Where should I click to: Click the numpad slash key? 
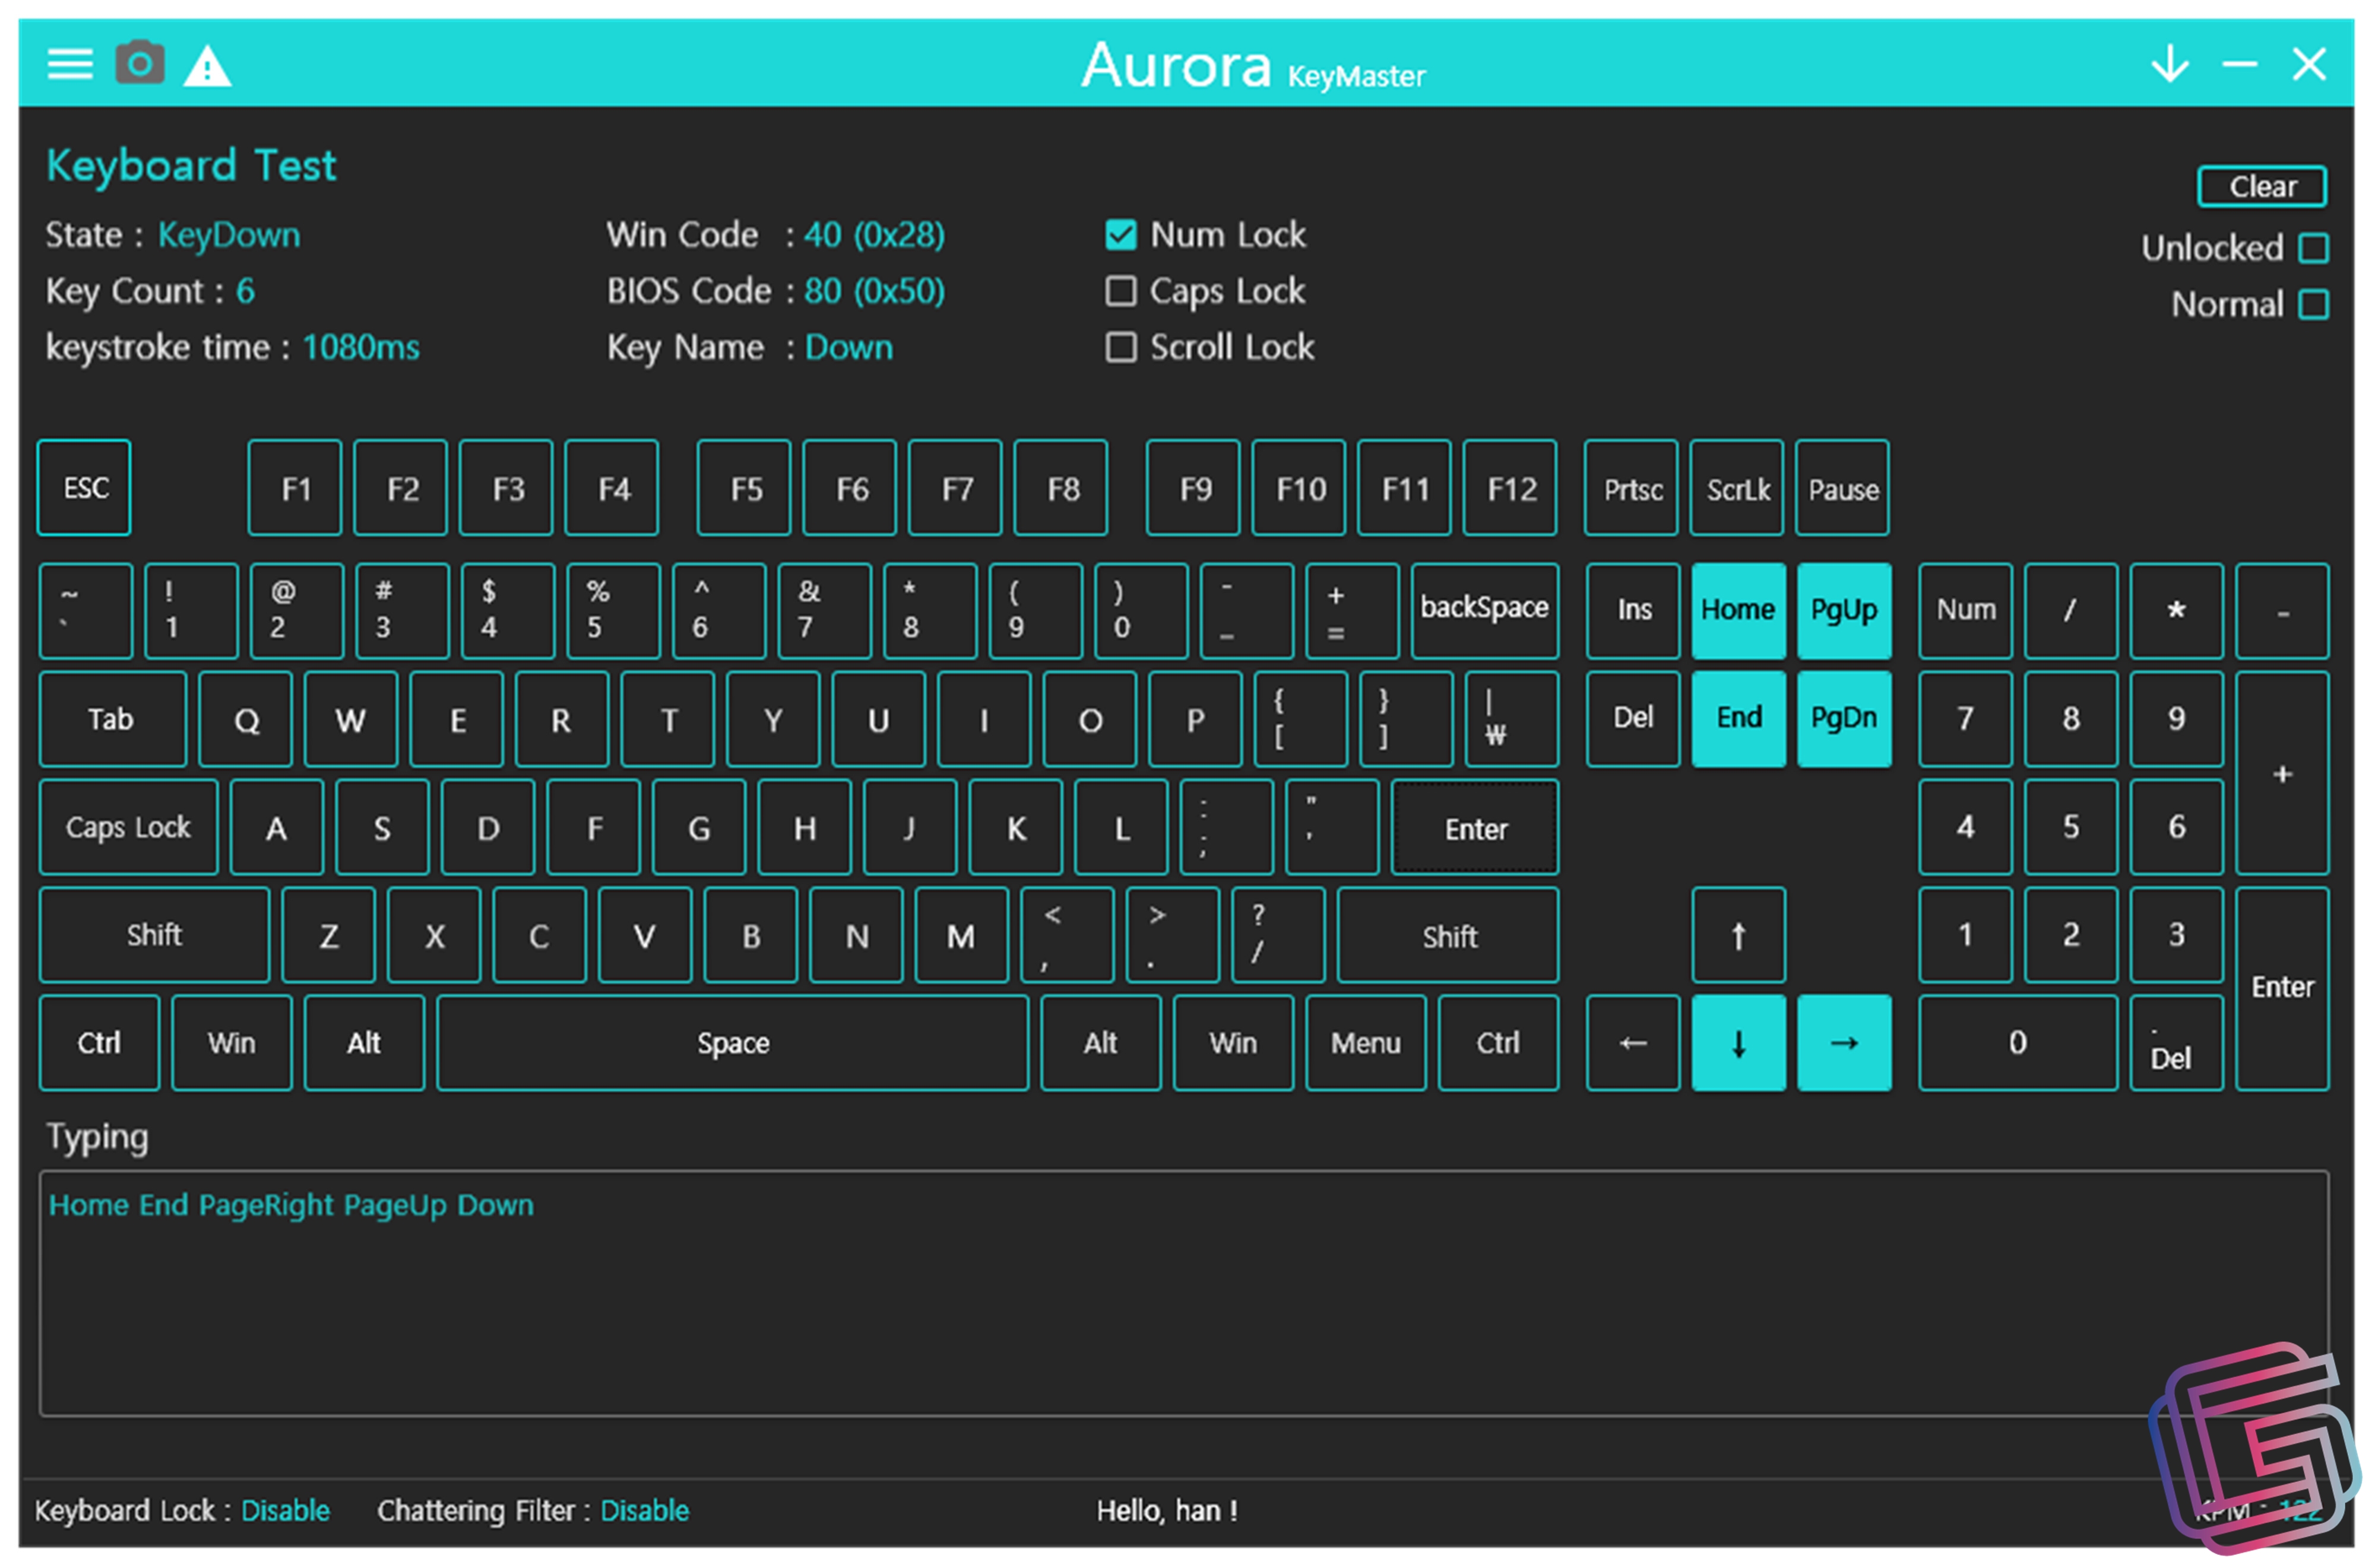click(2071, 611)
